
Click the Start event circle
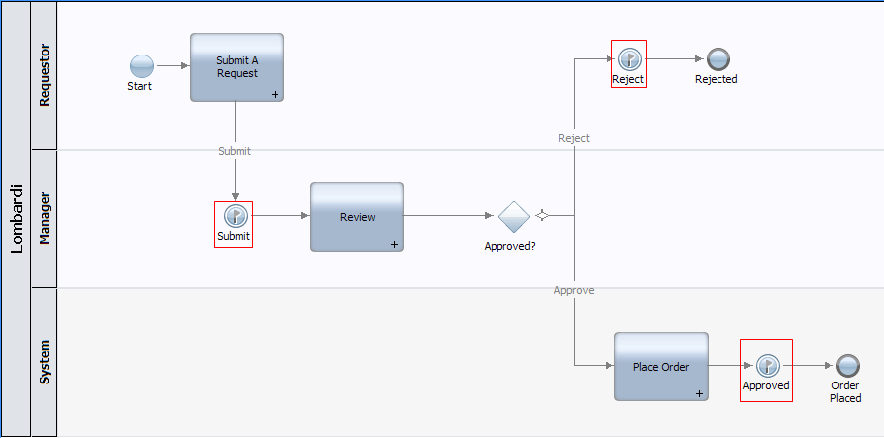[x=142, y=66]
